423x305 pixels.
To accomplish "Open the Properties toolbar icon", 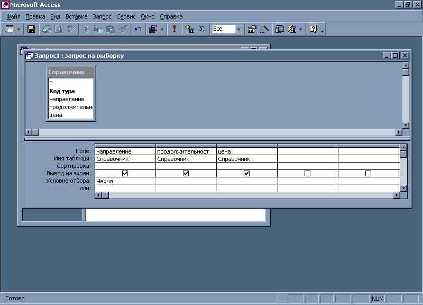I will click(x=252, y=29).
